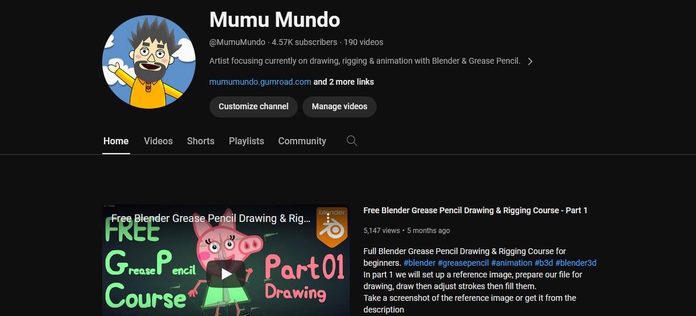Open the Free Blender Grease Pencil Course Part 1 title
Screen dimensions: 696x316
[475, 210]
